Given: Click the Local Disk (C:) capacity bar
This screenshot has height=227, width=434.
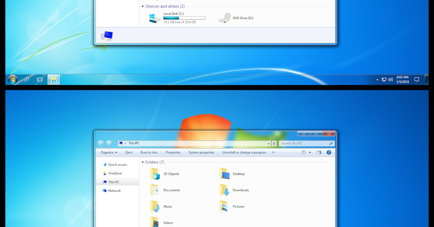Looking at the screenshot, I should pyautogui.click(x=184, y=18).
